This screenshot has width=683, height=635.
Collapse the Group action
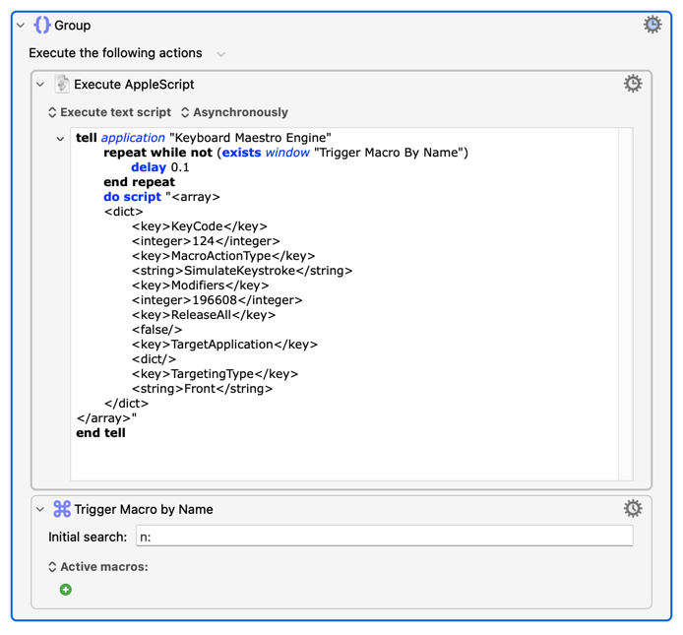coord(21,26)
